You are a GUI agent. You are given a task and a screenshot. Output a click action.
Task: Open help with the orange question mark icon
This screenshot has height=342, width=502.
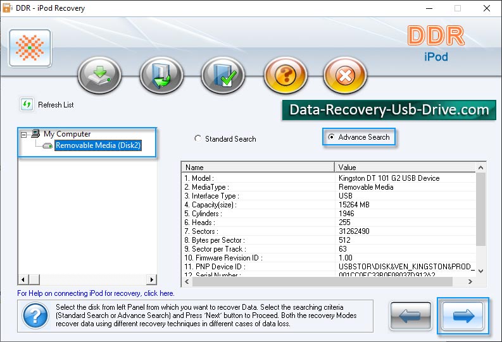click(286, 75)
